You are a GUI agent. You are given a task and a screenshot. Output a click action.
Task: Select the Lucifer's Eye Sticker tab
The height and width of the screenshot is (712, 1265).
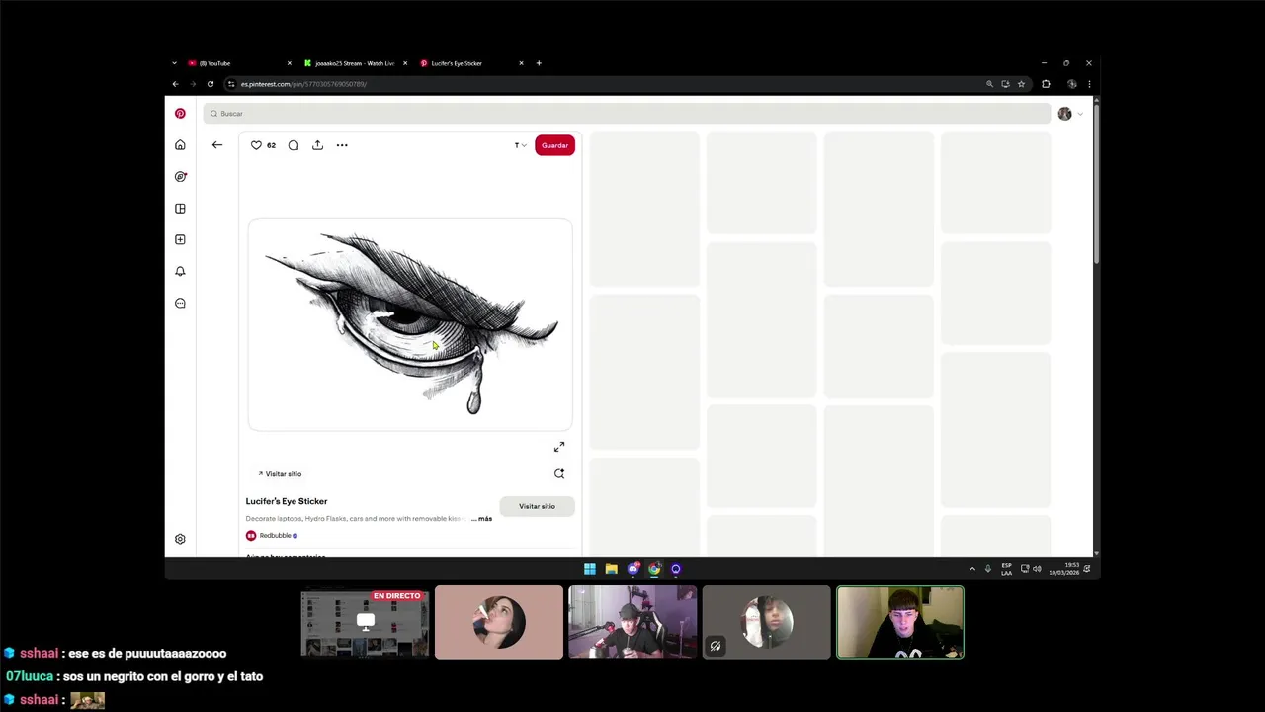[x=471, y=63]
